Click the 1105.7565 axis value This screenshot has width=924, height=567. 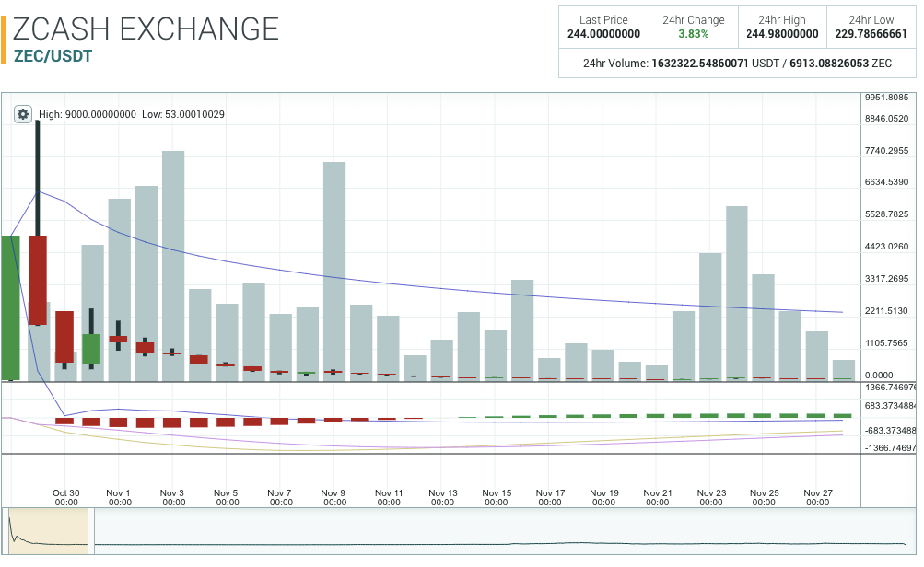click(886, 343)
